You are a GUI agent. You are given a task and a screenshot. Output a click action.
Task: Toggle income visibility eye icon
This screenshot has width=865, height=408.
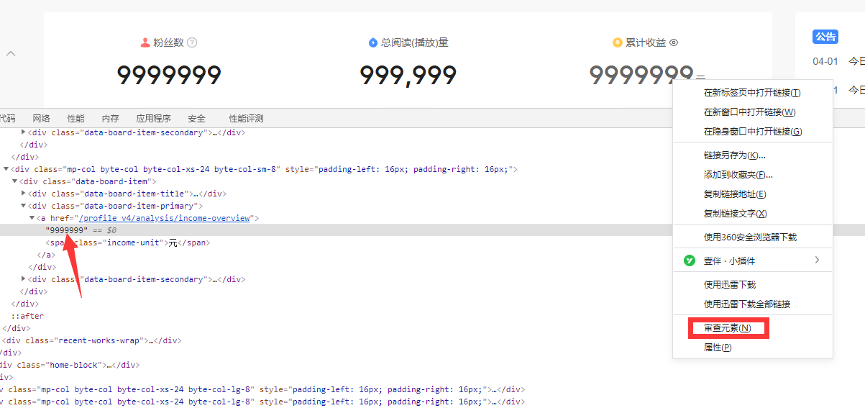[674, 42]
